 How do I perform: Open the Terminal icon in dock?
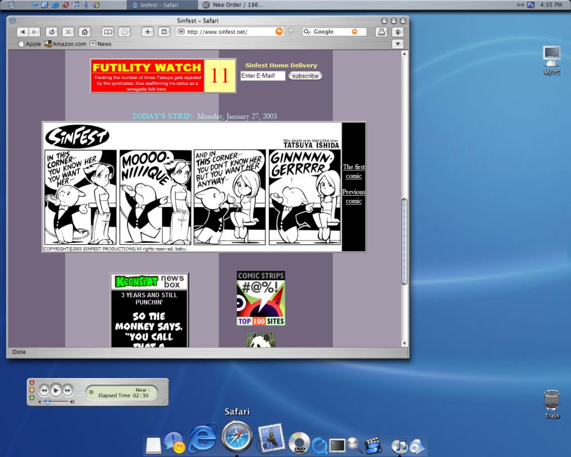coord(337,446)
